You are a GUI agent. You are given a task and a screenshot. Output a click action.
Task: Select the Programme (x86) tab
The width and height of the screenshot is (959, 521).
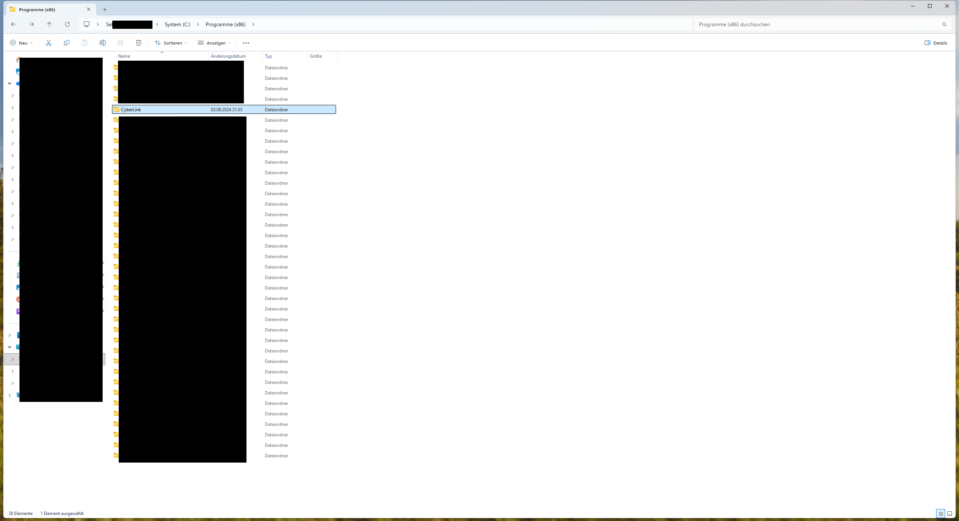(x=51, y=9)
